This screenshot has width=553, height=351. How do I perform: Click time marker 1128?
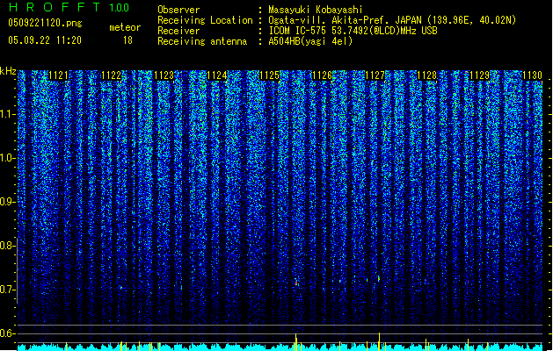tap(426, 75)
